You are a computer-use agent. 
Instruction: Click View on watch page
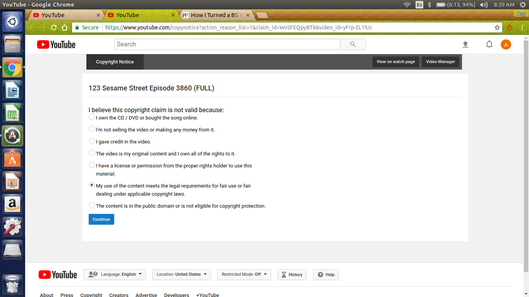396,62
